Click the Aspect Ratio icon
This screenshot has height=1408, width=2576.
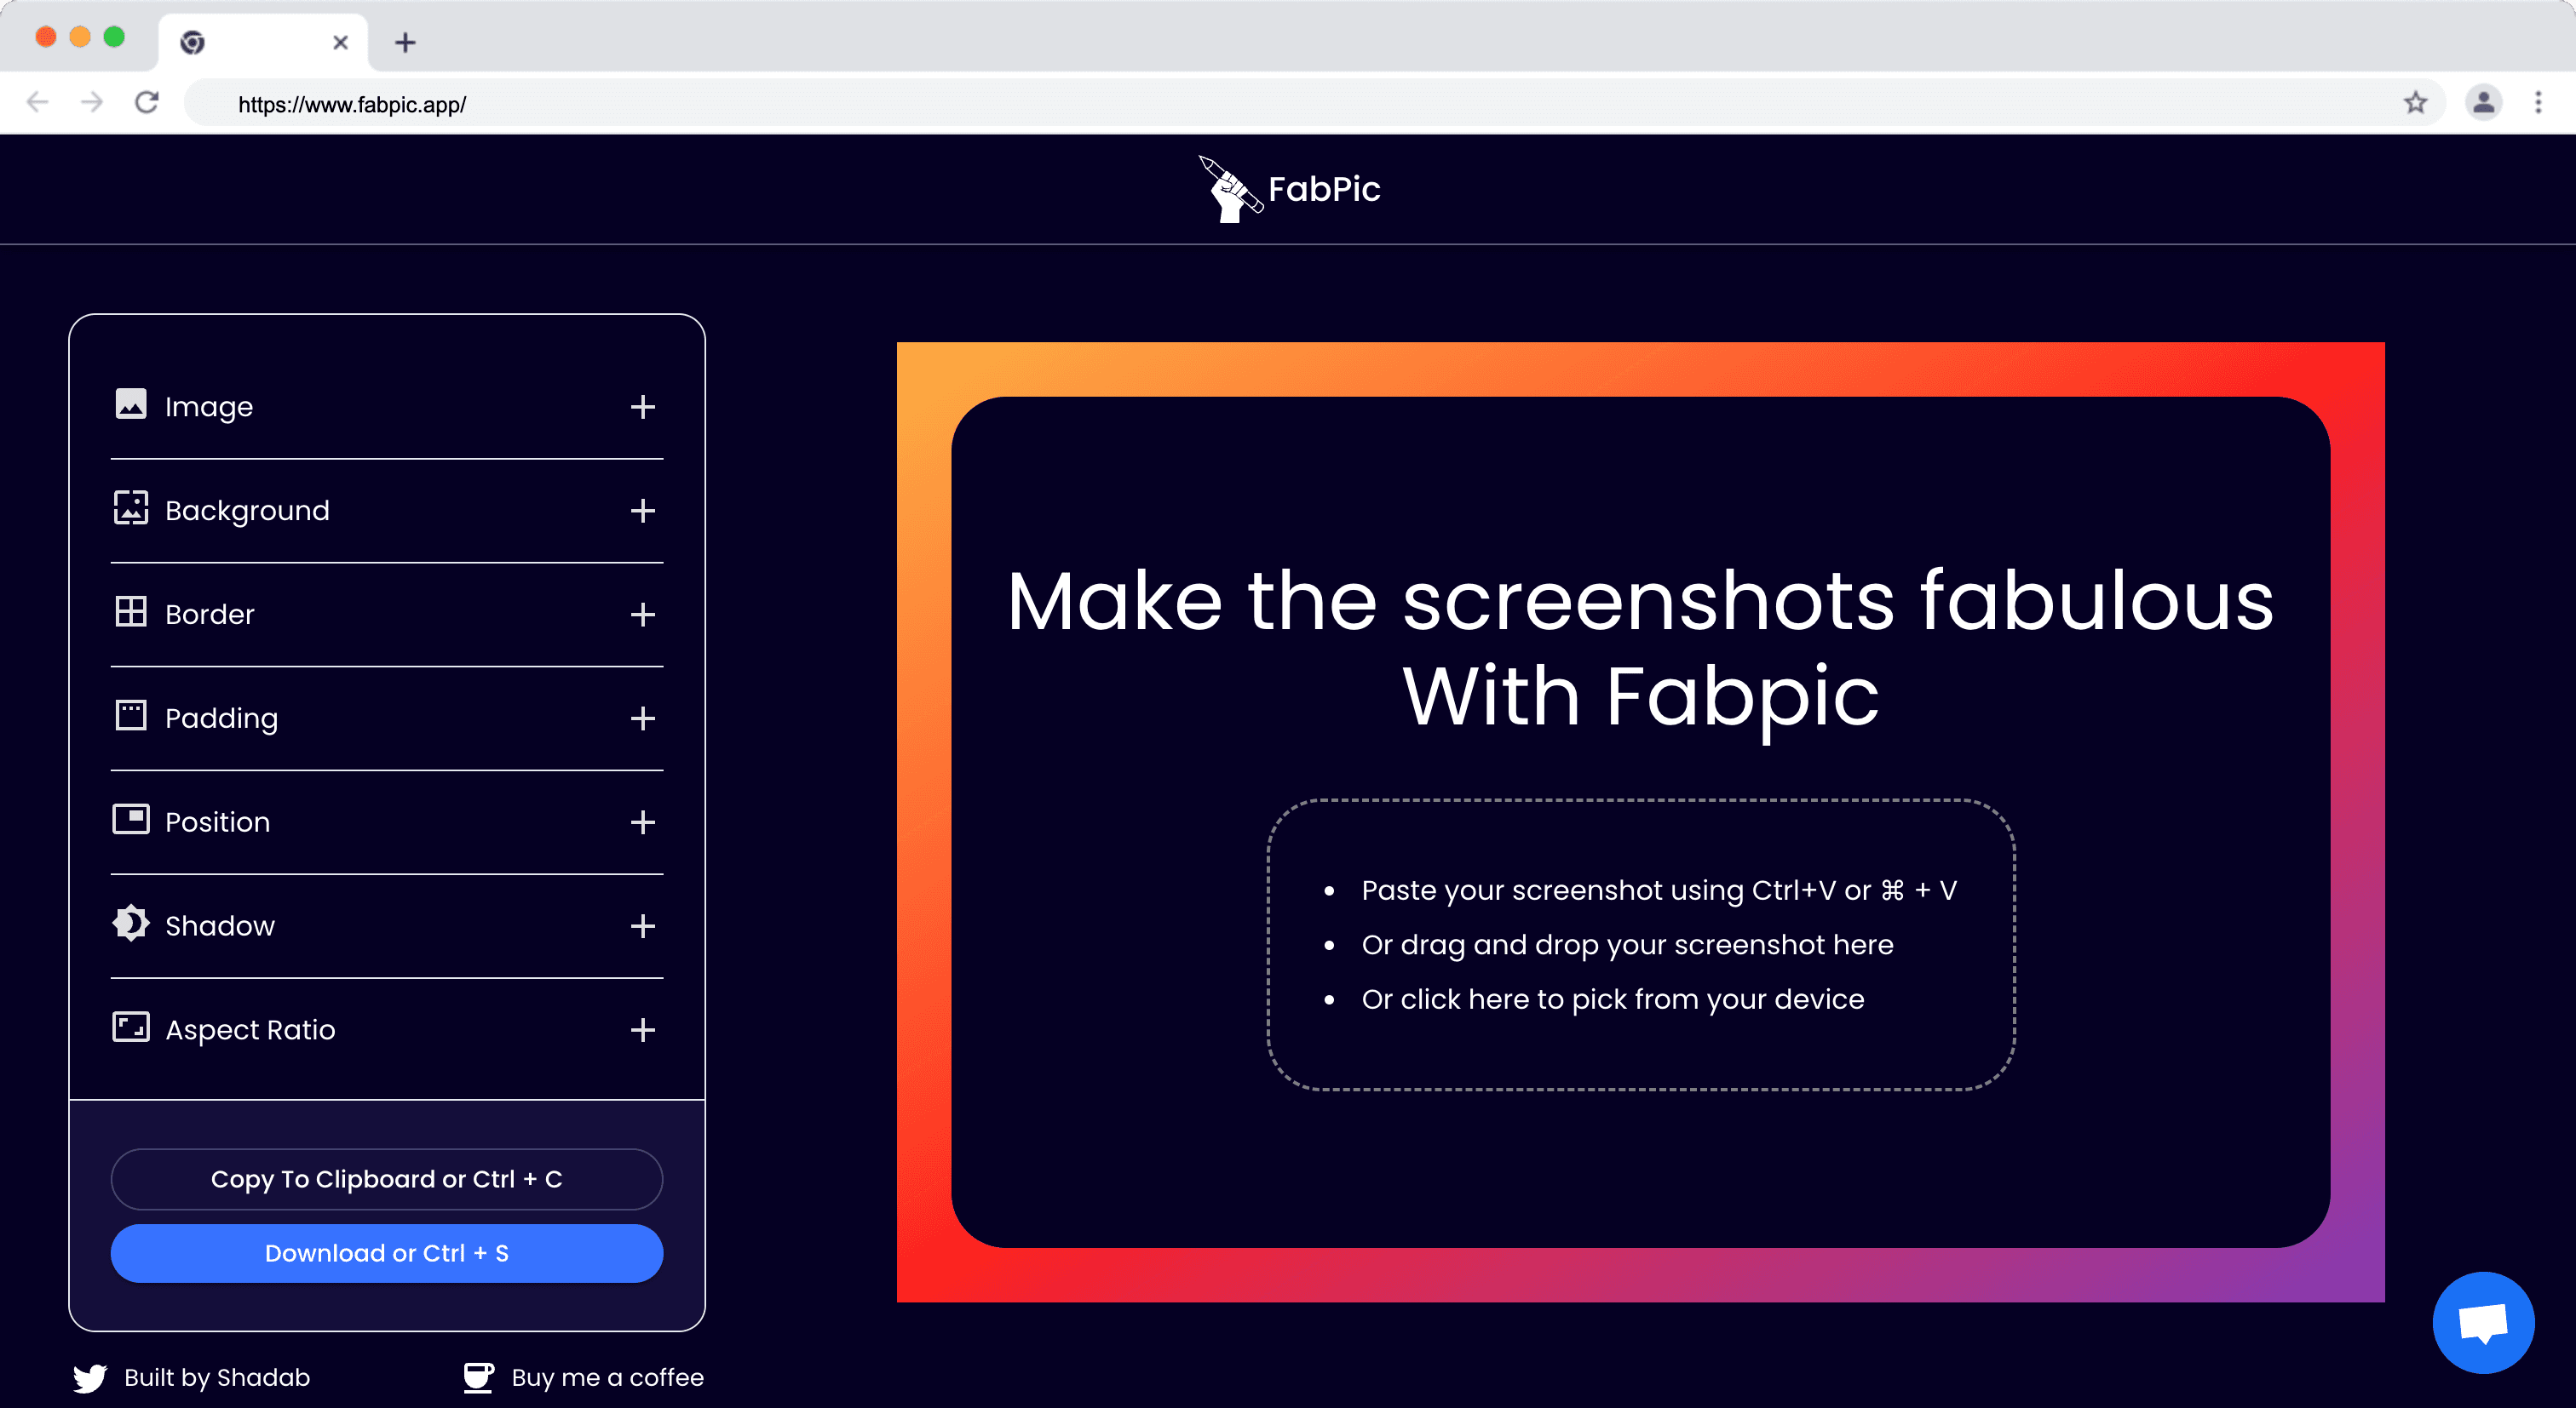[131, 1027]
